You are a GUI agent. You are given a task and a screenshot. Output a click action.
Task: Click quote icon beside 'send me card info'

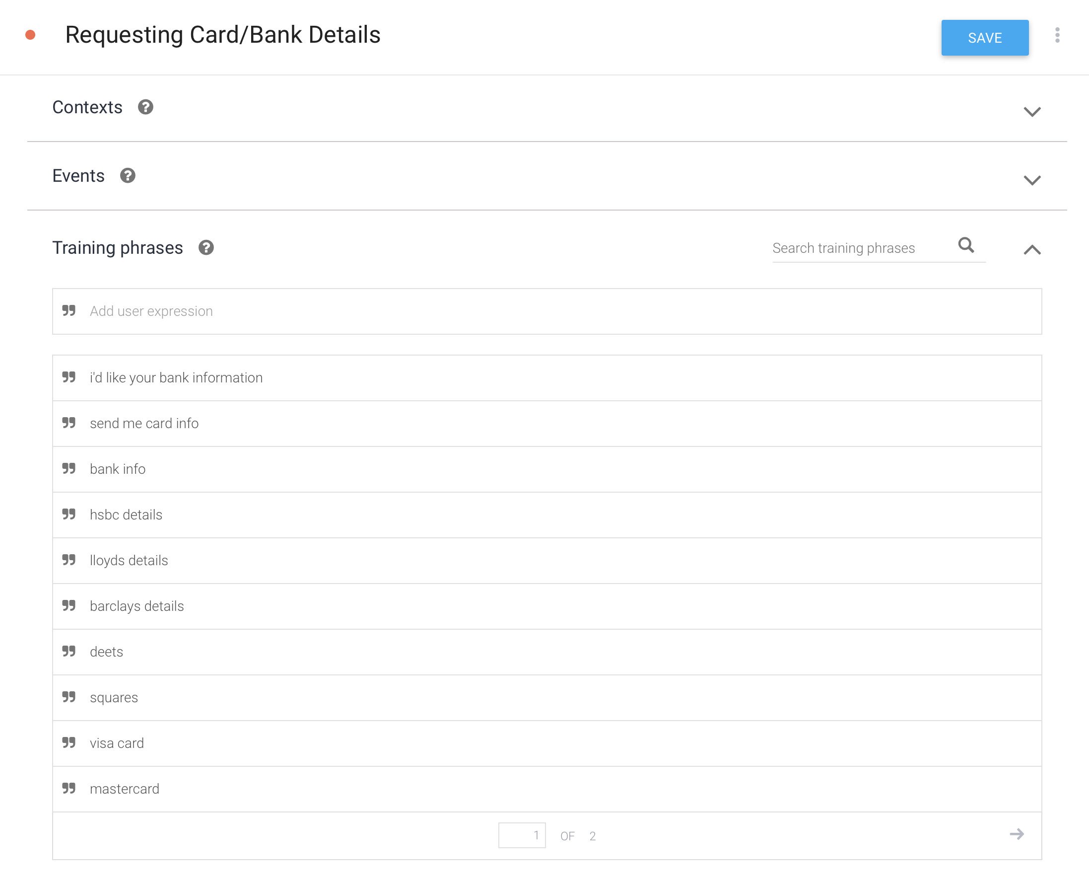point(69,423)
